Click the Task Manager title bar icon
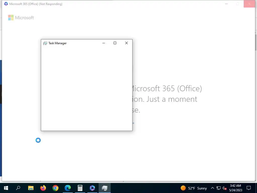 [45, 43]
